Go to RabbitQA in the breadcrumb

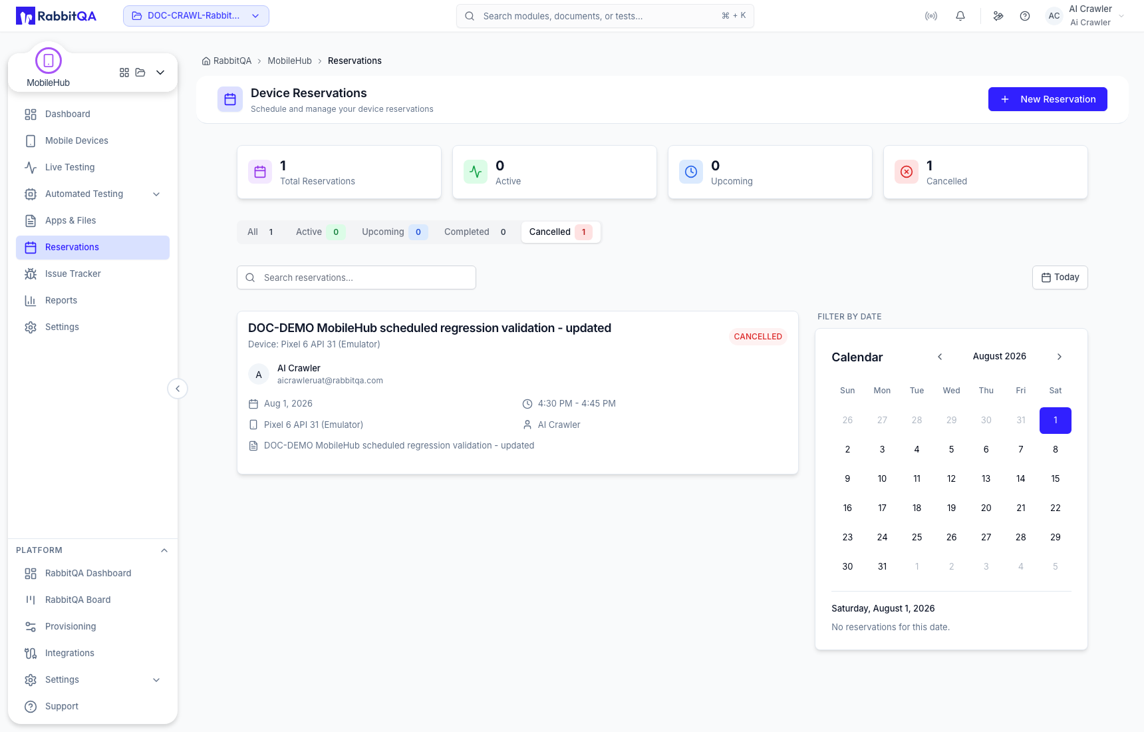(232, 61)
